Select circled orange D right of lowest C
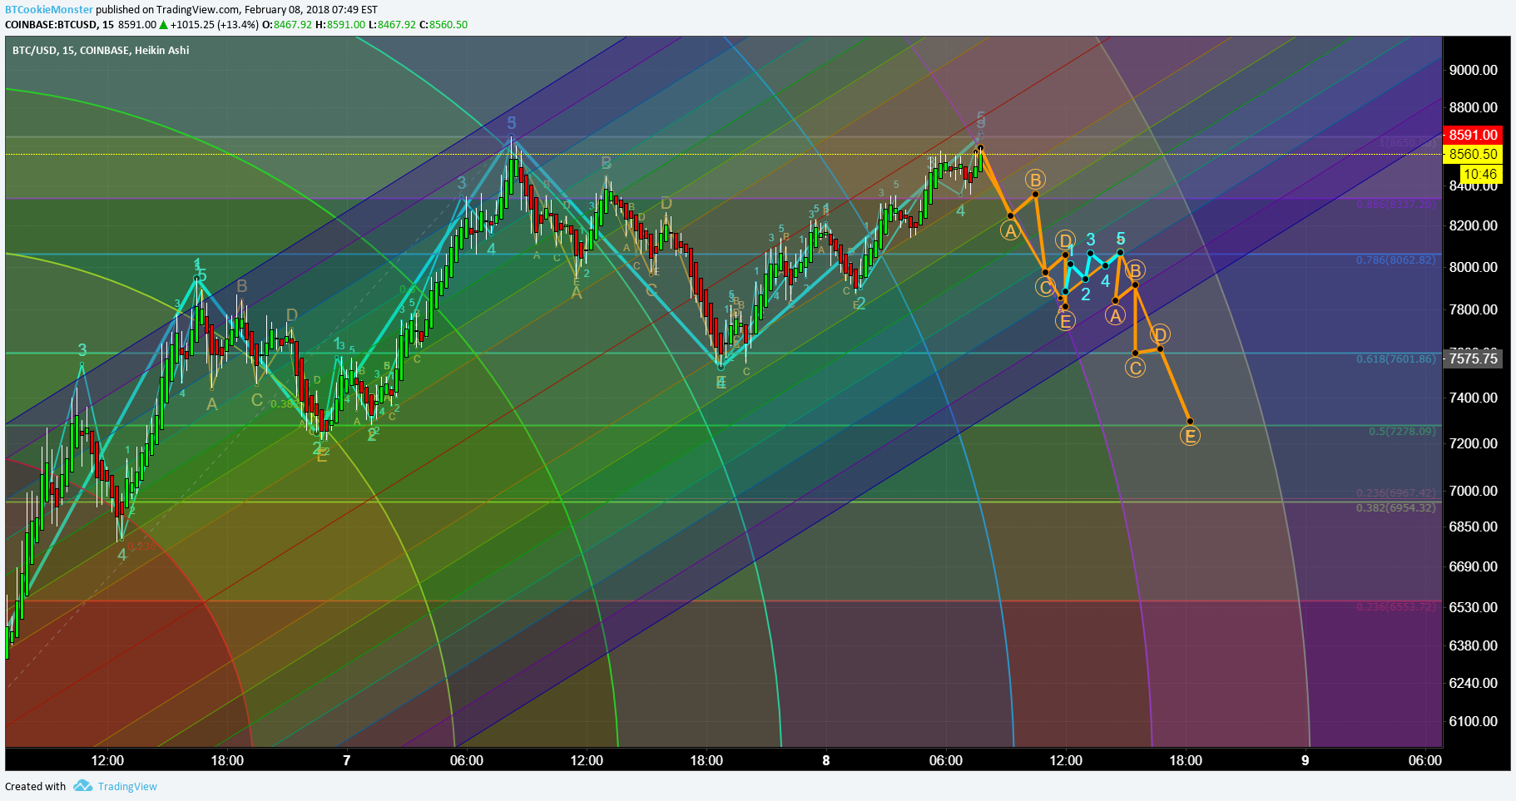This screenshot has height=801, width=1516. tap(1161, 334)
